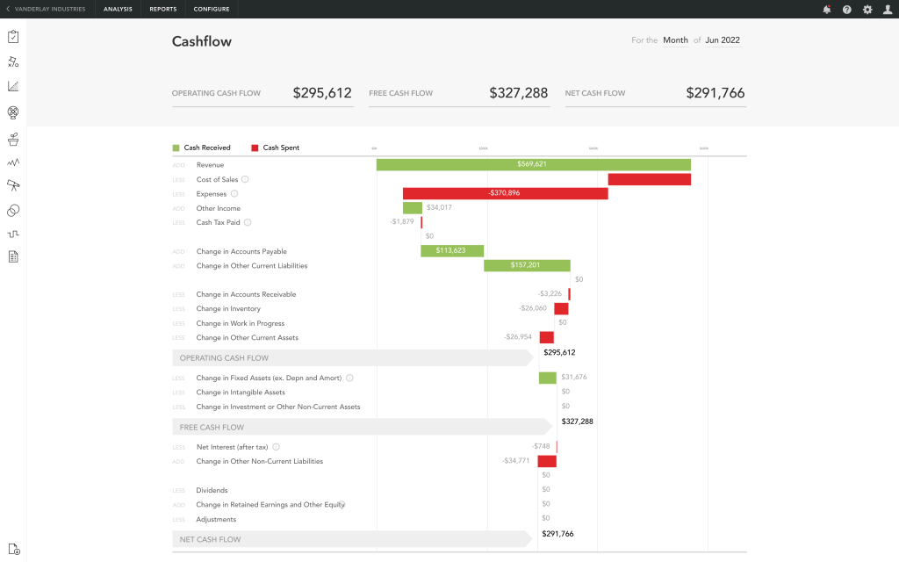Open the help question mark icon
Viewport: 899px width, 562px height.
847,9
